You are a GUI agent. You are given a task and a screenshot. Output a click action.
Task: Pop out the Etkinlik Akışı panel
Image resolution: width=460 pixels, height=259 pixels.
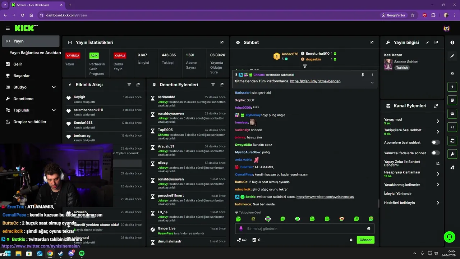[x=138, y=85]
